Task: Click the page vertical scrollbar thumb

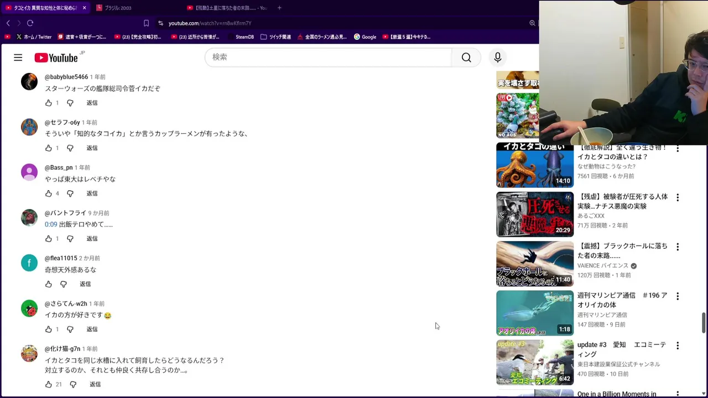Action: point(704,323)
